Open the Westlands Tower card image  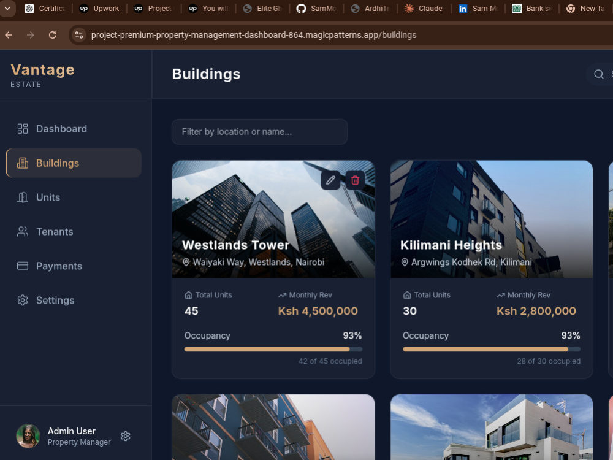tap(273, 219)
